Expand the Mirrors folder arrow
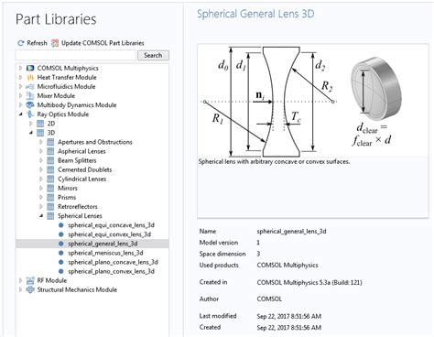 [x=41, y=188]
